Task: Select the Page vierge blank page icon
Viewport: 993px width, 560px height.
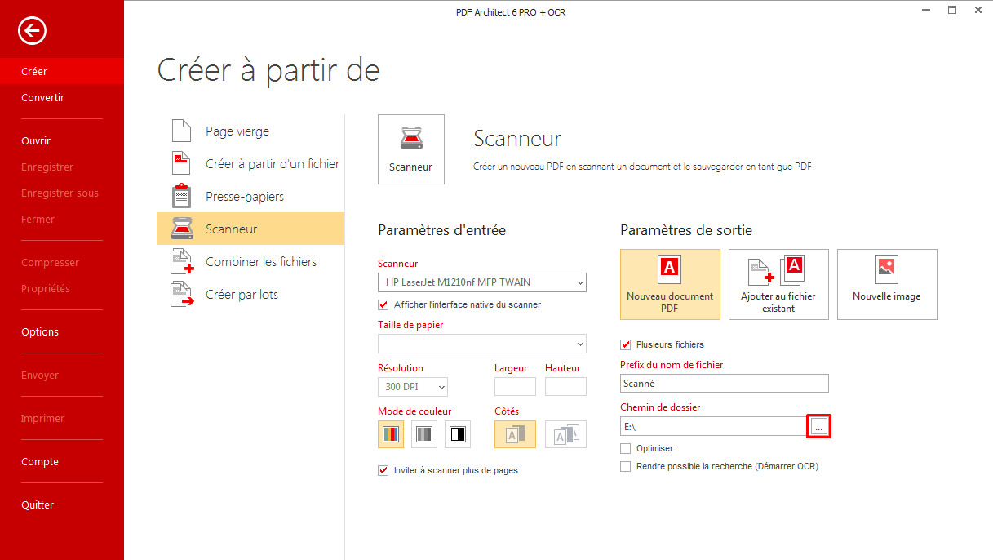Action: point(181,131)
